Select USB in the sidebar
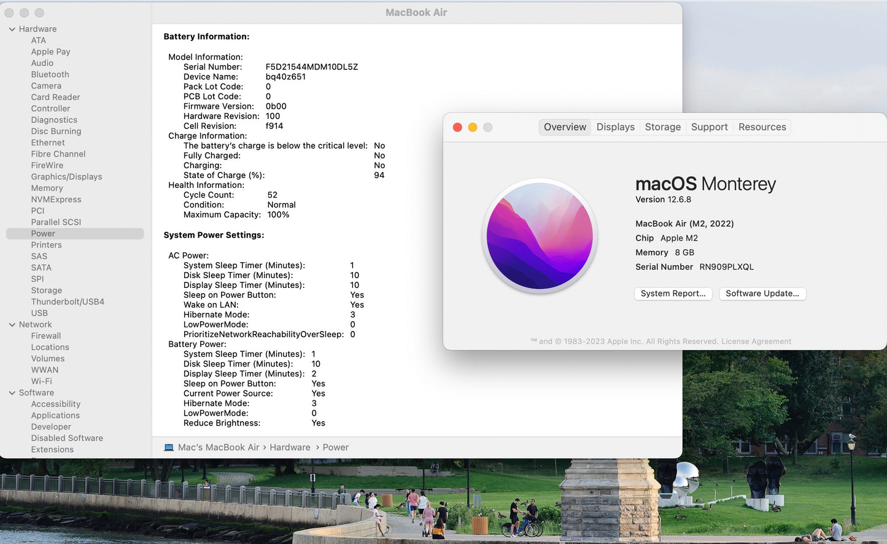 tap(39, 313)
